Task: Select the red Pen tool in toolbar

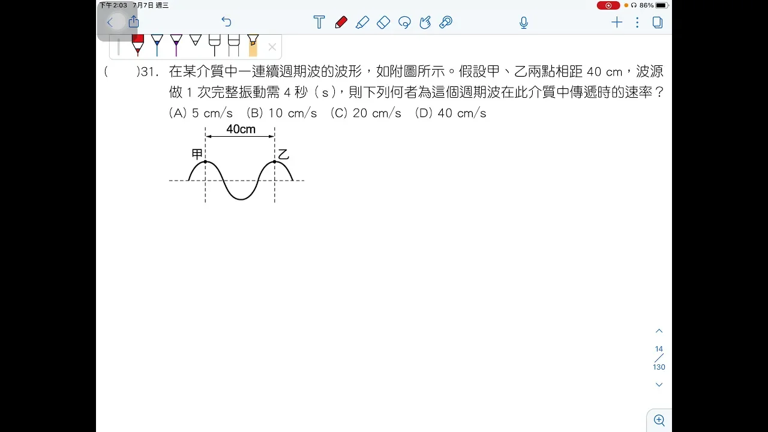Action: tap(341, 22)
